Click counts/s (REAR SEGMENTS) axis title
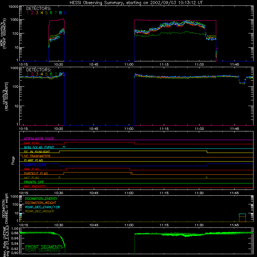This screenshot has height=257, width=257. (5, 96)
